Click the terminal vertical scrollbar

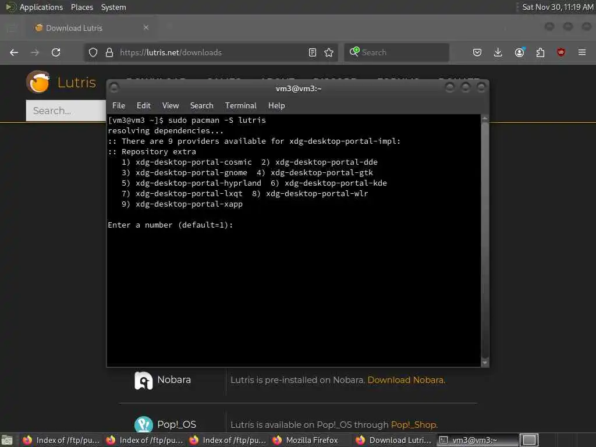(x=485, y=240)
